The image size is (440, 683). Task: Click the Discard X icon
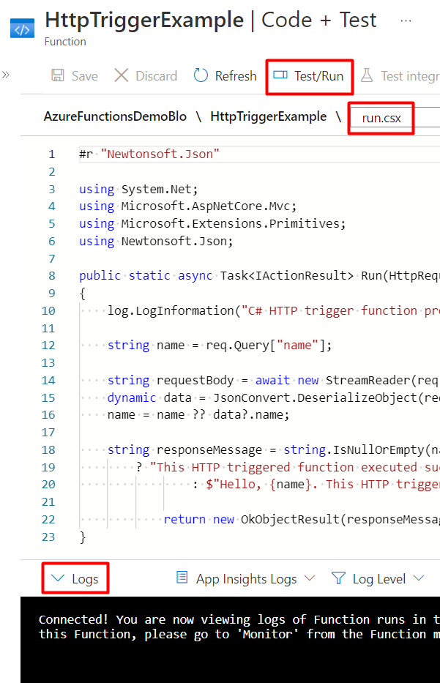pyautogui.click(x=121, y=75)
